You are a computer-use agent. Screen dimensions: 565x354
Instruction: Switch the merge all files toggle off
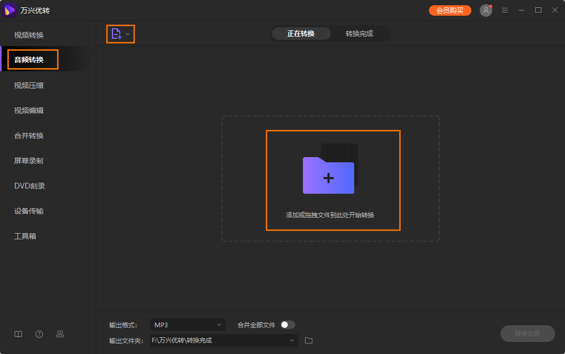(x=287, y=324)
